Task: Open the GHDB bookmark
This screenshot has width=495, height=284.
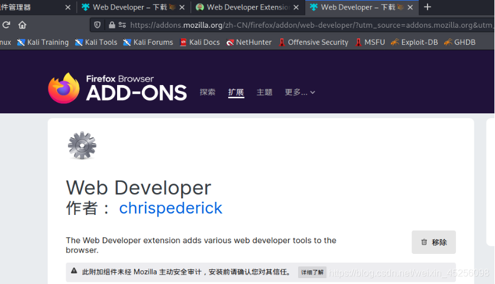Action: [460, 43]
